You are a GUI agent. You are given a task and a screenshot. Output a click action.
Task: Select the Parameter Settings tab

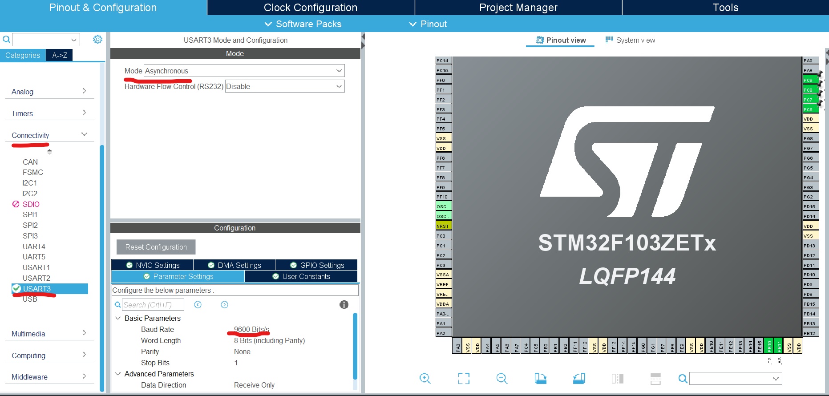click(178, 276)
